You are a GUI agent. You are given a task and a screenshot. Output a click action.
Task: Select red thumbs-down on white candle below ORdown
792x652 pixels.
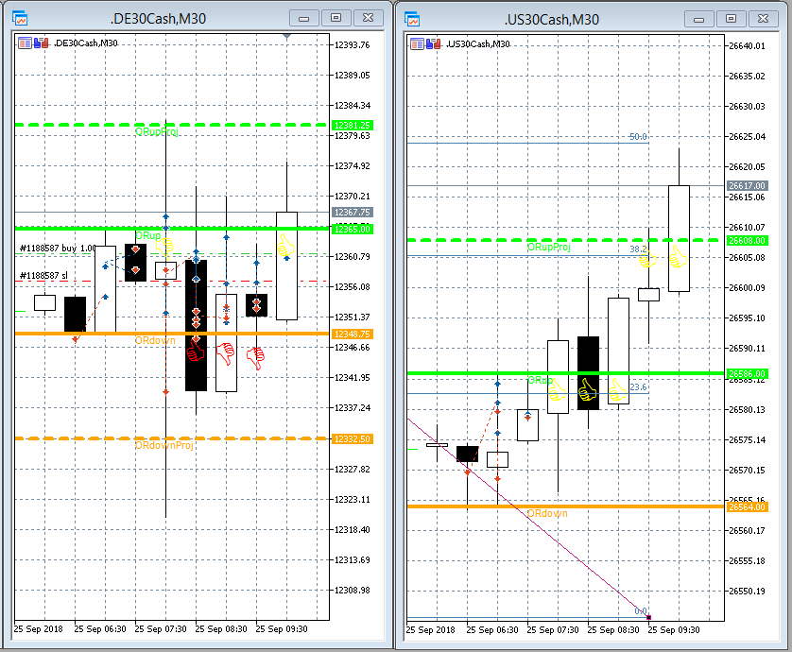point(226,353)
